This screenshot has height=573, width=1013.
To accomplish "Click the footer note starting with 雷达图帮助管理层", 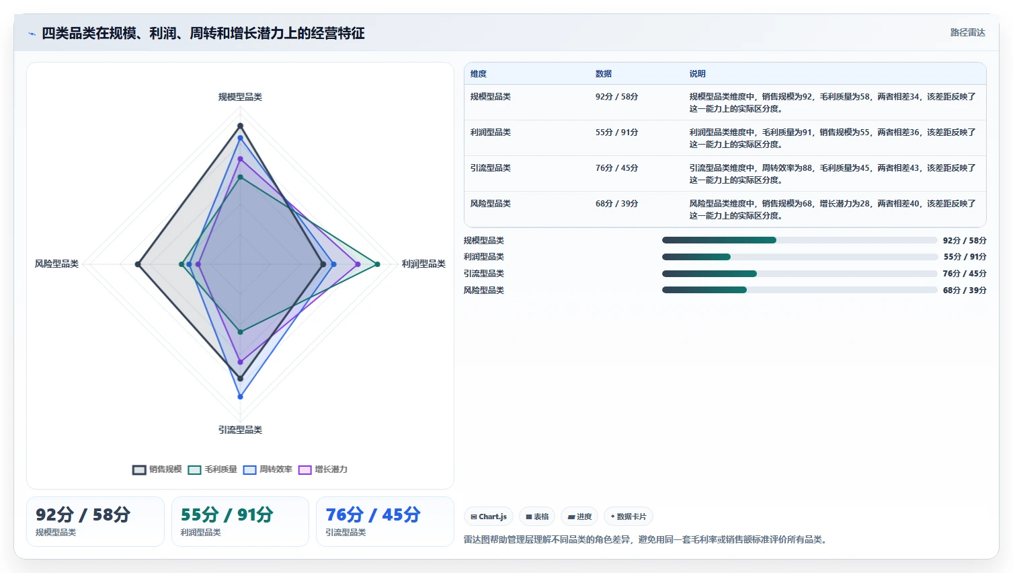I will point(647,539).
